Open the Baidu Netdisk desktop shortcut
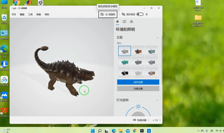The image size is (224, 133). [x=4, y=81]
